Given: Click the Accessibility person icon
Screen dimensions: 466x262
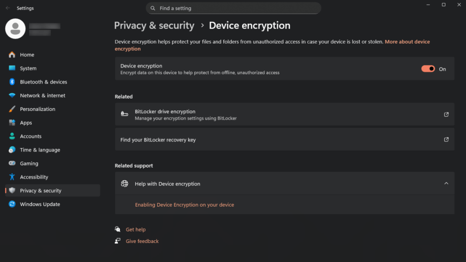Looking at the screenshot, I should [x=12, y=177].
